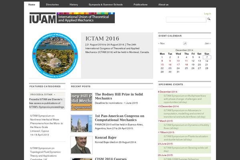Open Topological Fluid Dynamics symposium entry
240x160 pixels.
tap(46, 154)
